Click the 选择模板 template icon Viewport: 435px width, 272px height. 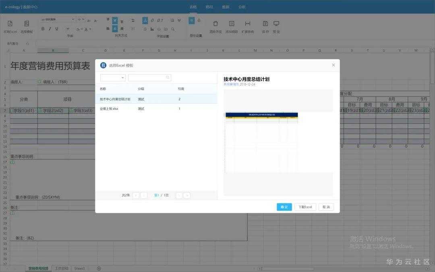click(x=27, y=24)
